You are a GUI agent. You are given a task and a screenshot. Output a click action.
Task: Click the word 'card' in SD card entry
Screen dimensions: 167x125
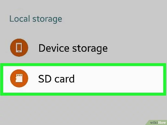64,79
